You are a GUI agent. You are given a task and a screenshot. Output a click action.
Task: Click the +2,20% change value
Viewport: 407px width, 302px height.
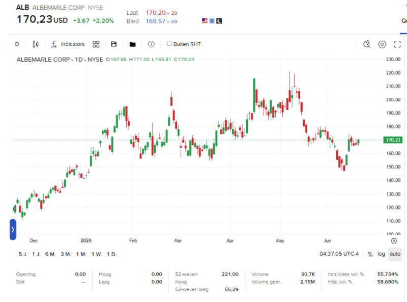[103, 21]
